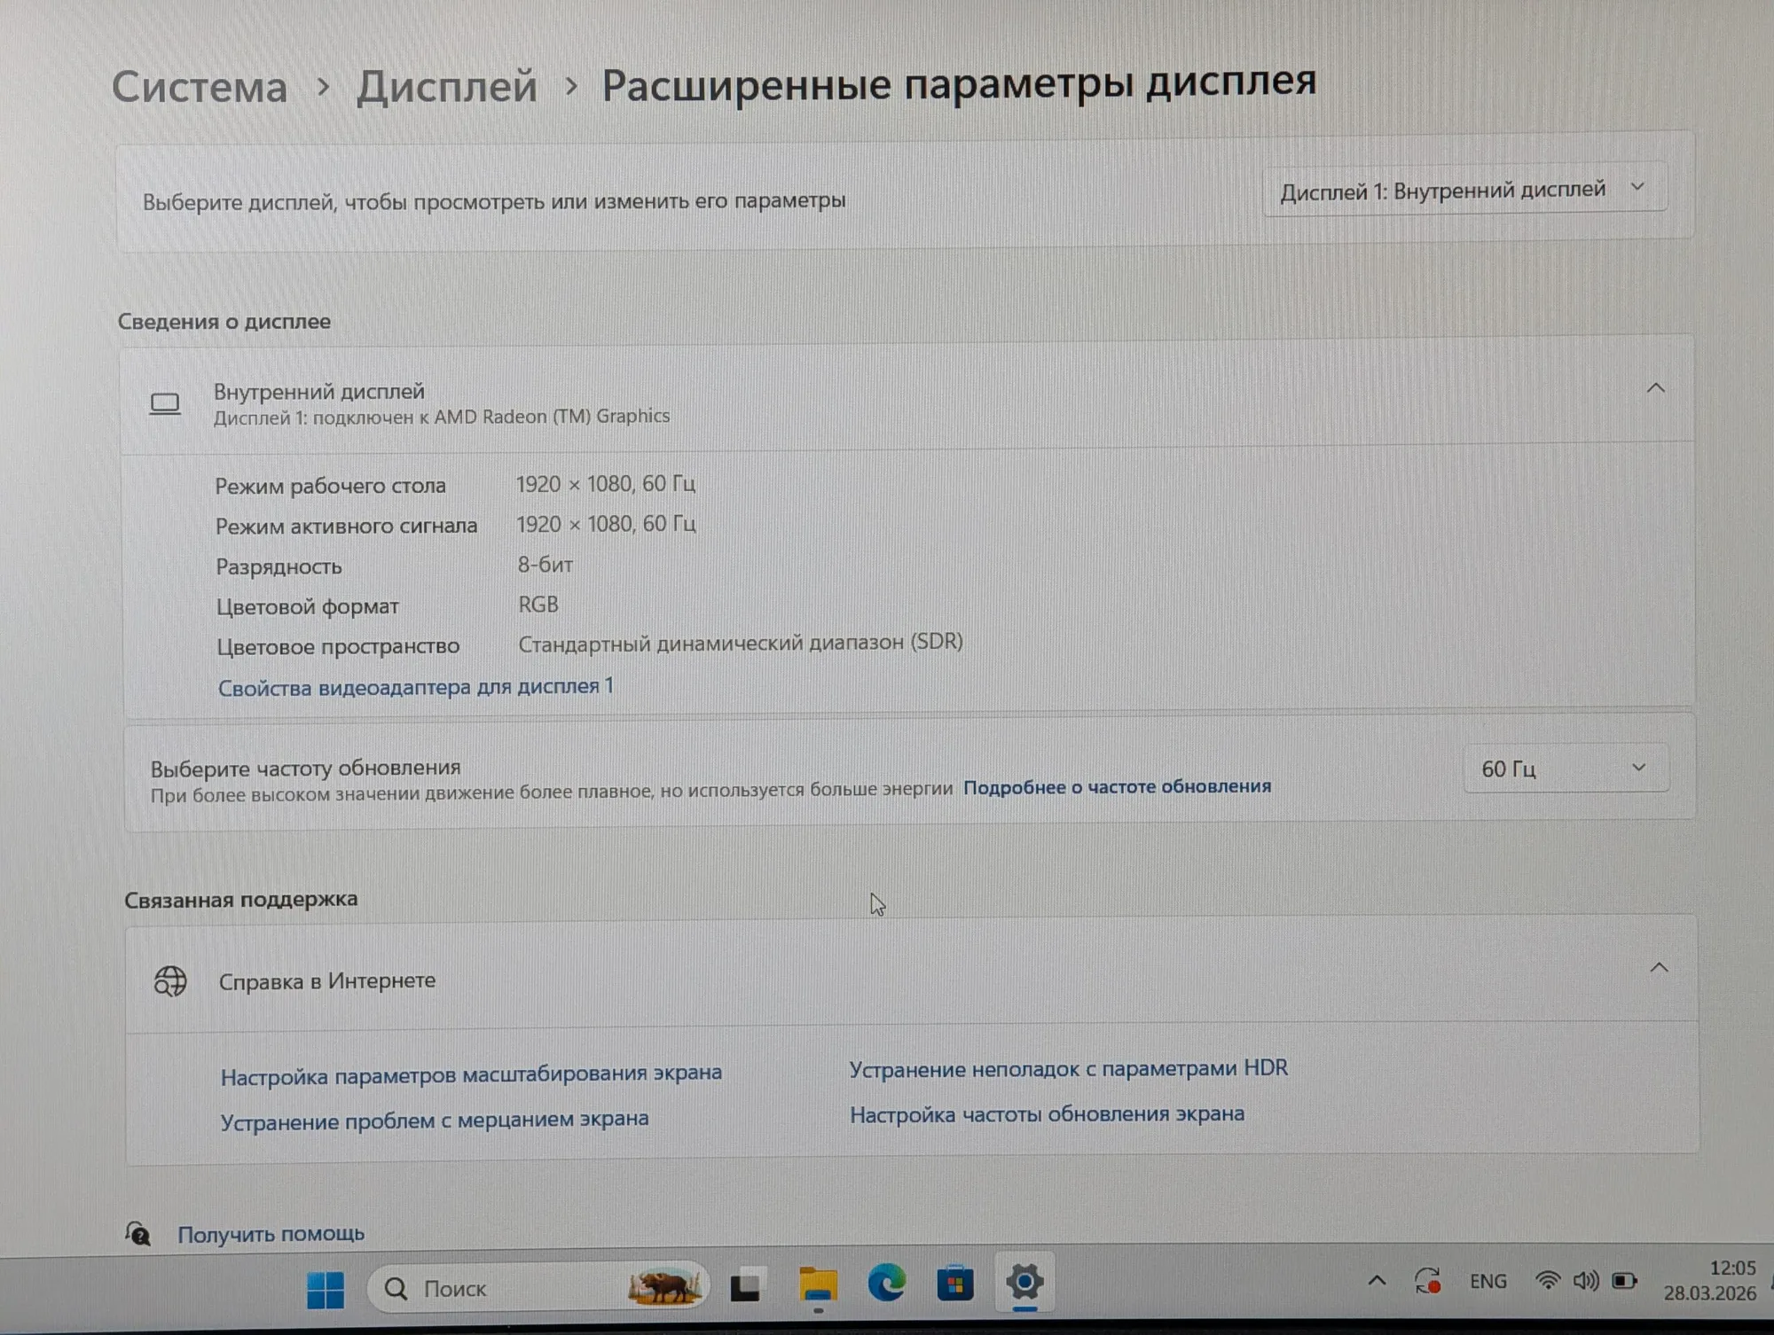Image resolution: width=1774 pixels, height=1335 pixels.
Task: Launch Microsoft Edge from taskbar
Action: pos(886,1284)
